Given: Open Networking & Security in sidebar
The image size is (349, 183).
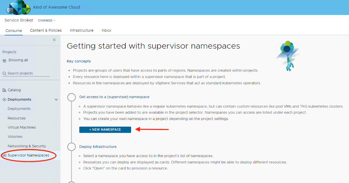Looking at the screenshot, I should click(x=27, y=146).
